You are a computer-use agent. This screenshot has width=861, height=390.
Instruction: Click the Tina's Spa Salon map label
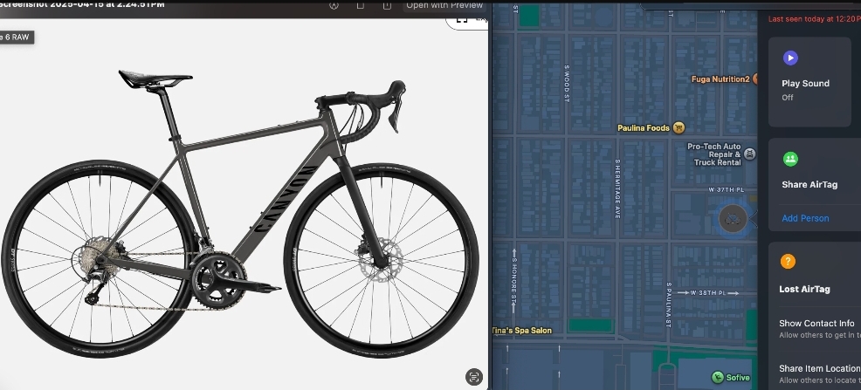(x=521, y=330)
